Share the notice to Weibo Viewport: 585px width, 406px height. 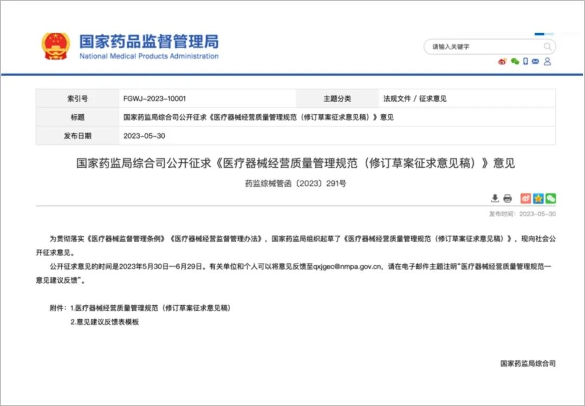coord(524,198)
